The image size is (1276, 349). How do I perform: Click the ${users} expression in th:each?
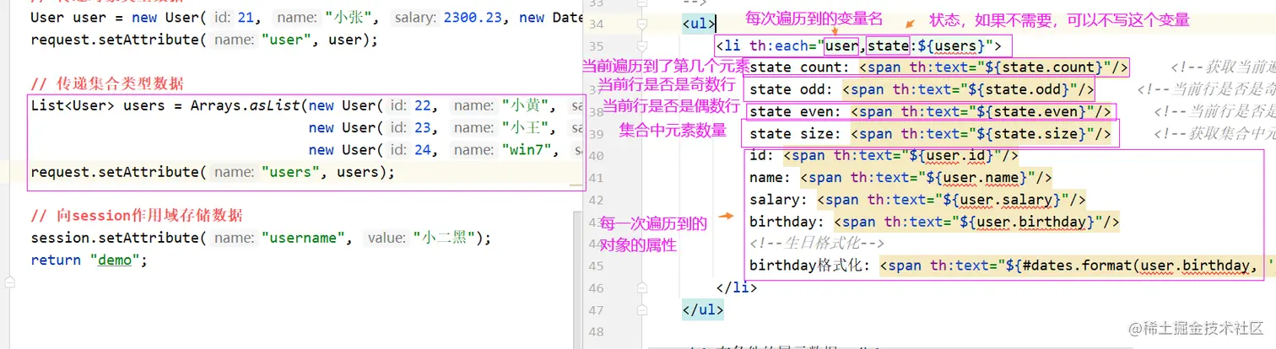951,46
